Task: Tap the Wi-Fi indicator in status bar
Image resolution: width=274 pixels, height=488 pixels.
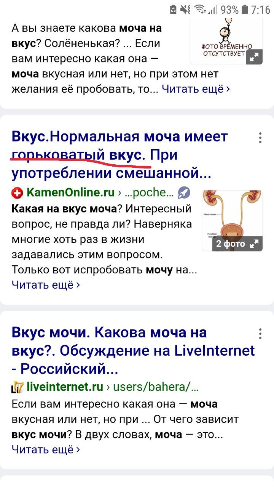Action: click(200, 9)
